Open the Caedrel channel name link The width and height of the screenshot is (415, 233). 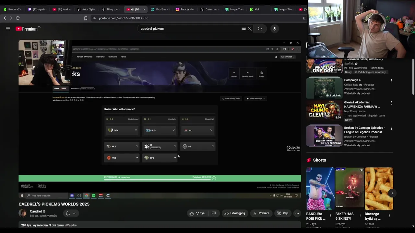point(36,211)
